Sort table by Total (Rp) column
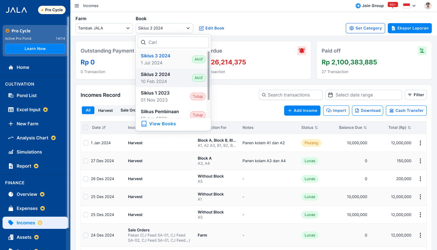Screen dimensions: 437x250 pyautogui.click(x=409, y=128)
